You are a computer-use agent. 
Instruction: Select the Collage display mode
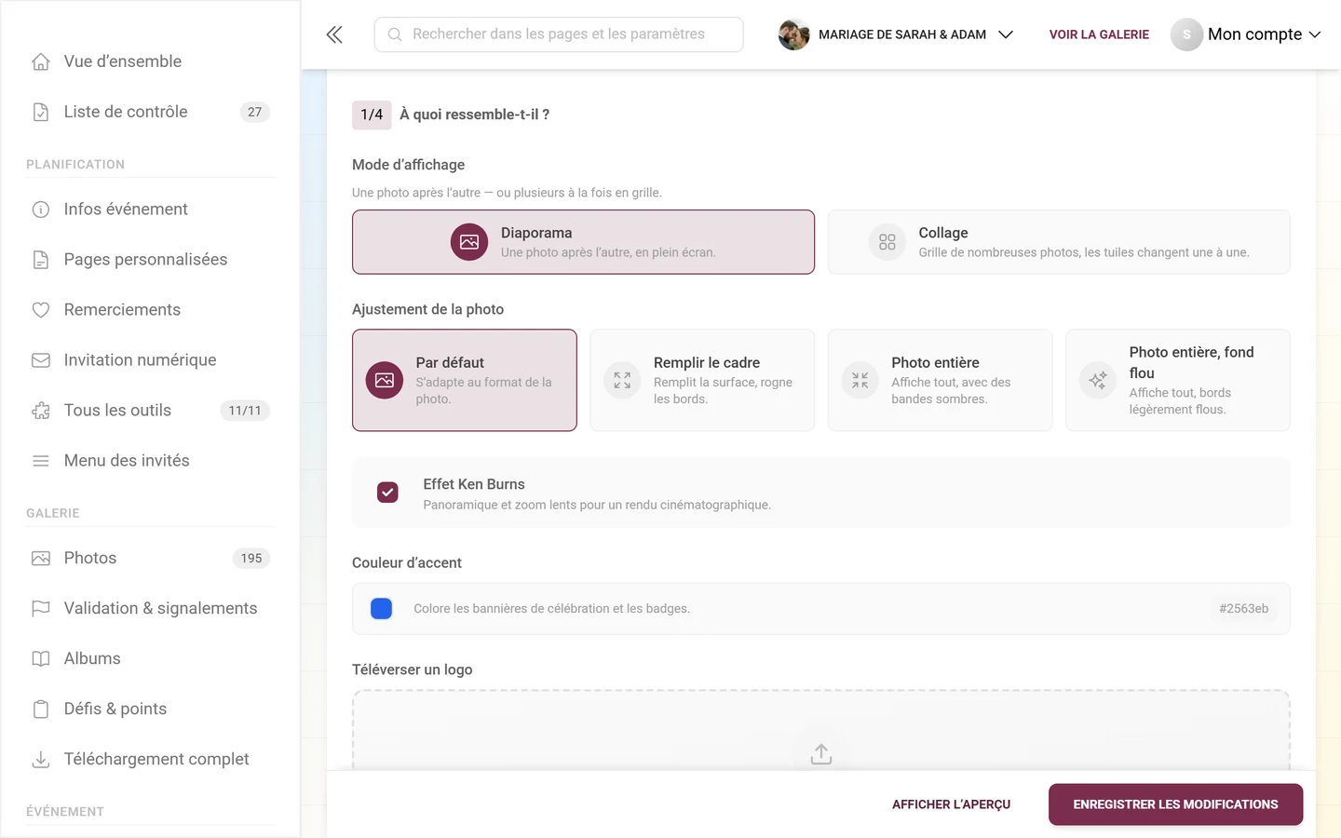(x=1059, y=242)
